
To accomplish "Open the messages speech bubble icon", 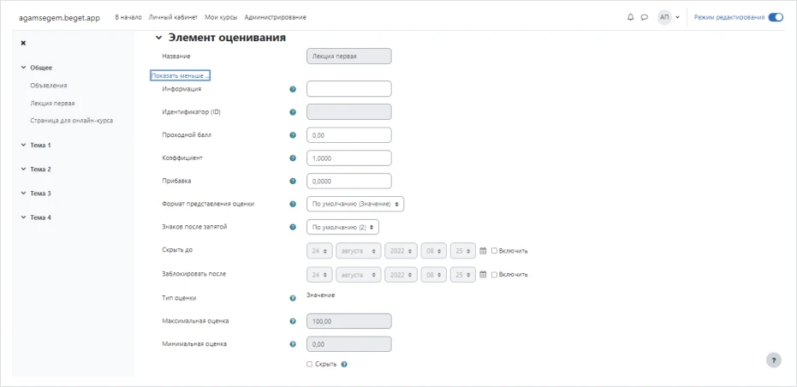I will coord(644,17).
